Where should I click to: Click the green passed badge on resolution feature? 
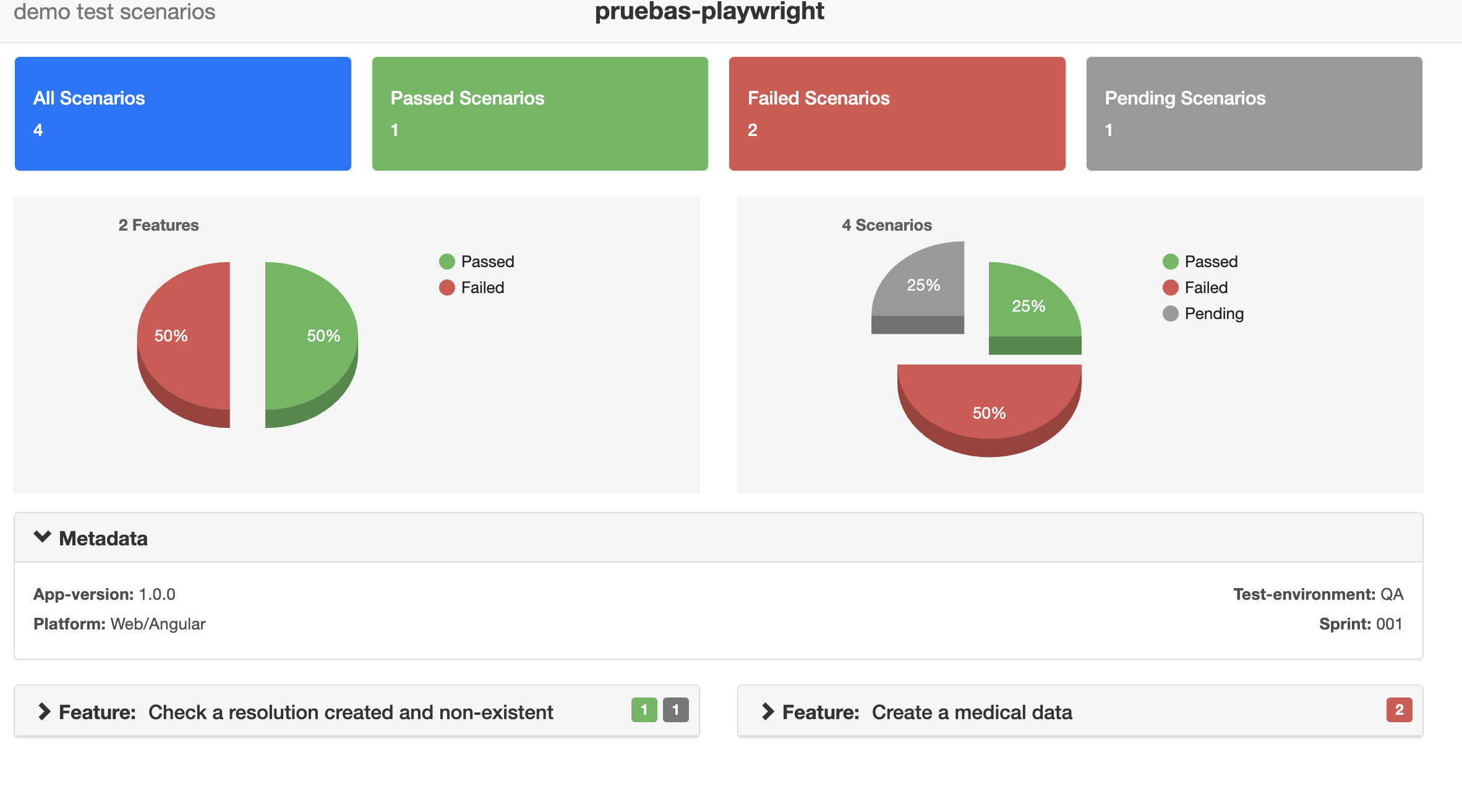[645, 710]
